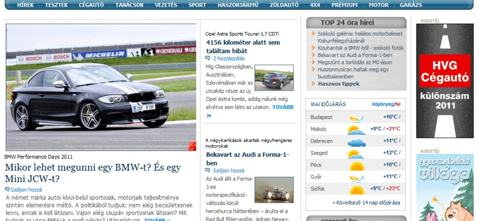Screen dimensions: 479x221
Task: Click comment icon under the Audi headline
Action: (208, 170)
